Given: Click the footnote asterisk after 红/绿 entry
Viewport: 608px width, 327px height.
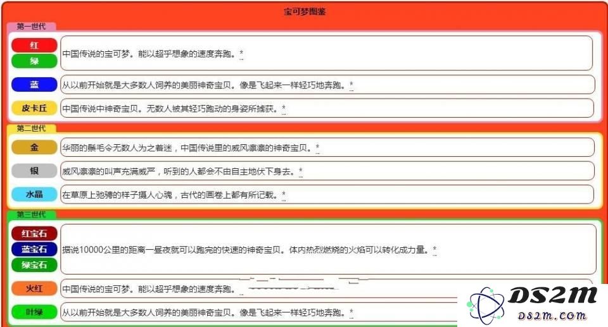Looking at the screenshot, I should point(241,53).
